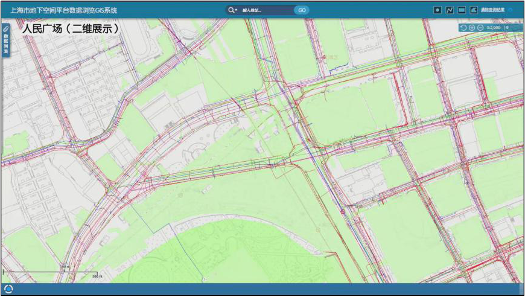Click the reset map view icon
The width and height of the screenshot is (525, 297).
(463, 28)
